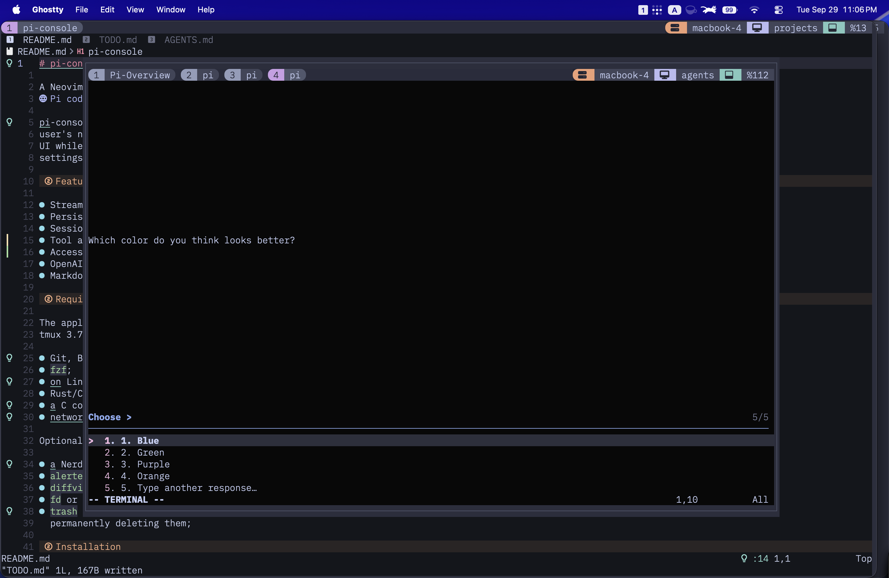Image resolution: width=889 pixels, height=578 pixels.
Task: Click the Features heading icon
Action: click(48, 181)
